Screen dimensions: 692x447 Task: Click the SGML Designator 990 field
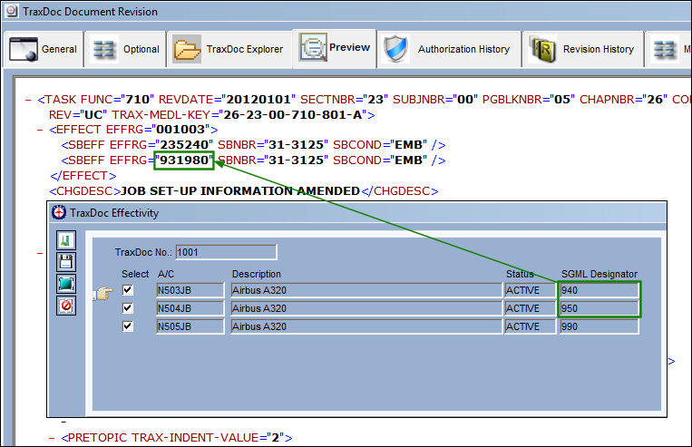(x=599, y=326)
